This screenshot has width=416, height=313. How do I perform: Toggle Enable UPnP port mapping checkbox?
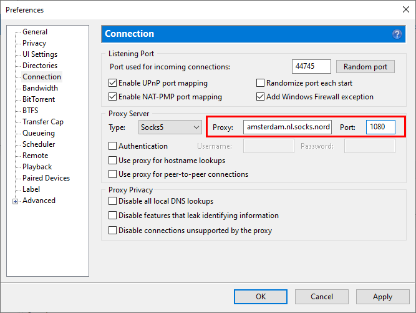pyautogui.click(x=113, y=83)
